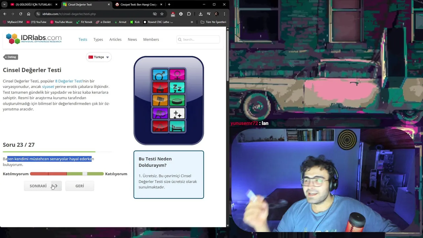Open browser downloads
This screenshot has width=423, height=238.
[x=201, y=14]
